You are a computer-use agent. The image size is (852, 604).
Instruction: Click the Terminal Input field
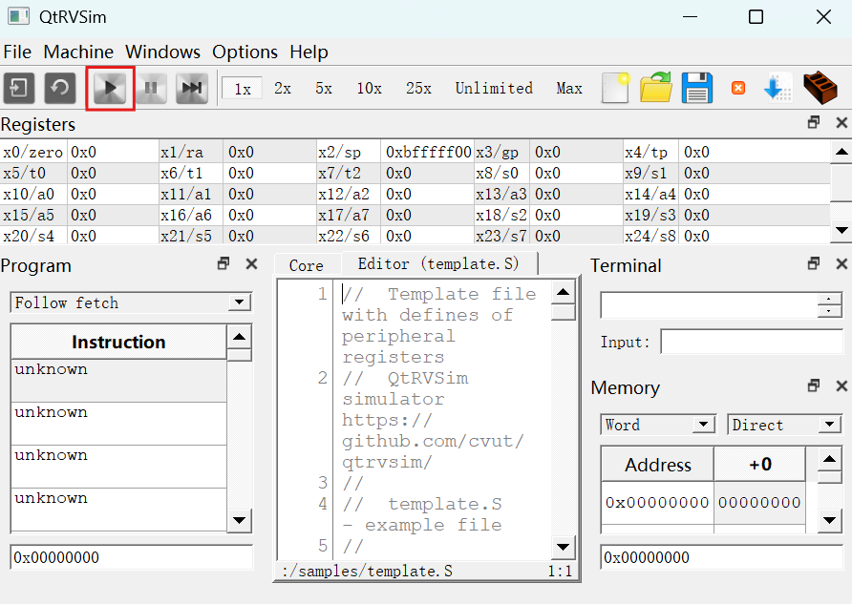[752, 342]
